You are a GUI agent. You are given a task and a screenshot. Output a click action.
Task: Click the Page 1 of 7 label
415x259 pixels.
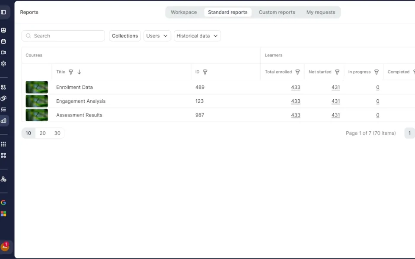pos(370,133)
